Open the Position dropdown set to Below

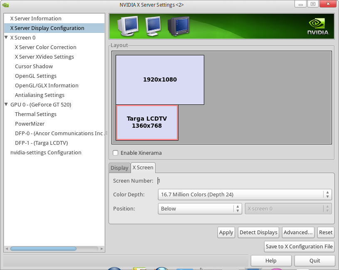pos(200,208)
